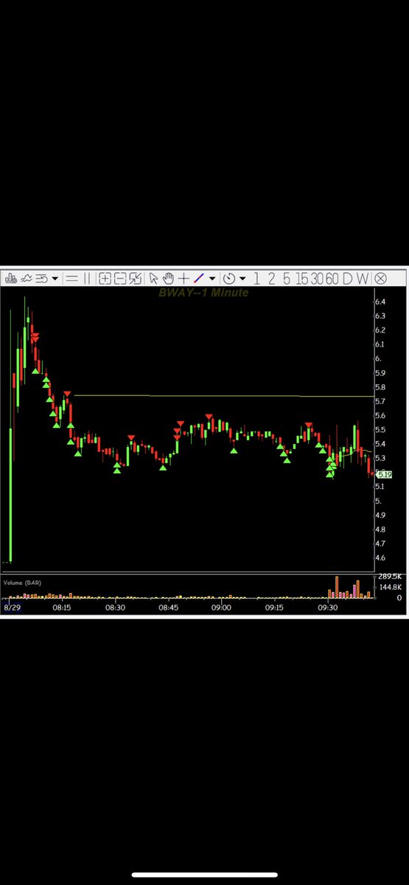Select the arrow pointer tool

pos(153,278)
